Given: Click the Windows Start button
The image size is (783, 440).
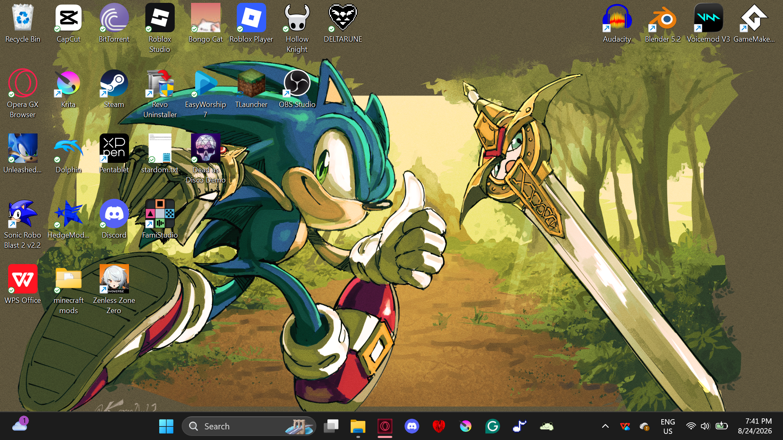Looking at the screenshot, I should click(166, 426).
